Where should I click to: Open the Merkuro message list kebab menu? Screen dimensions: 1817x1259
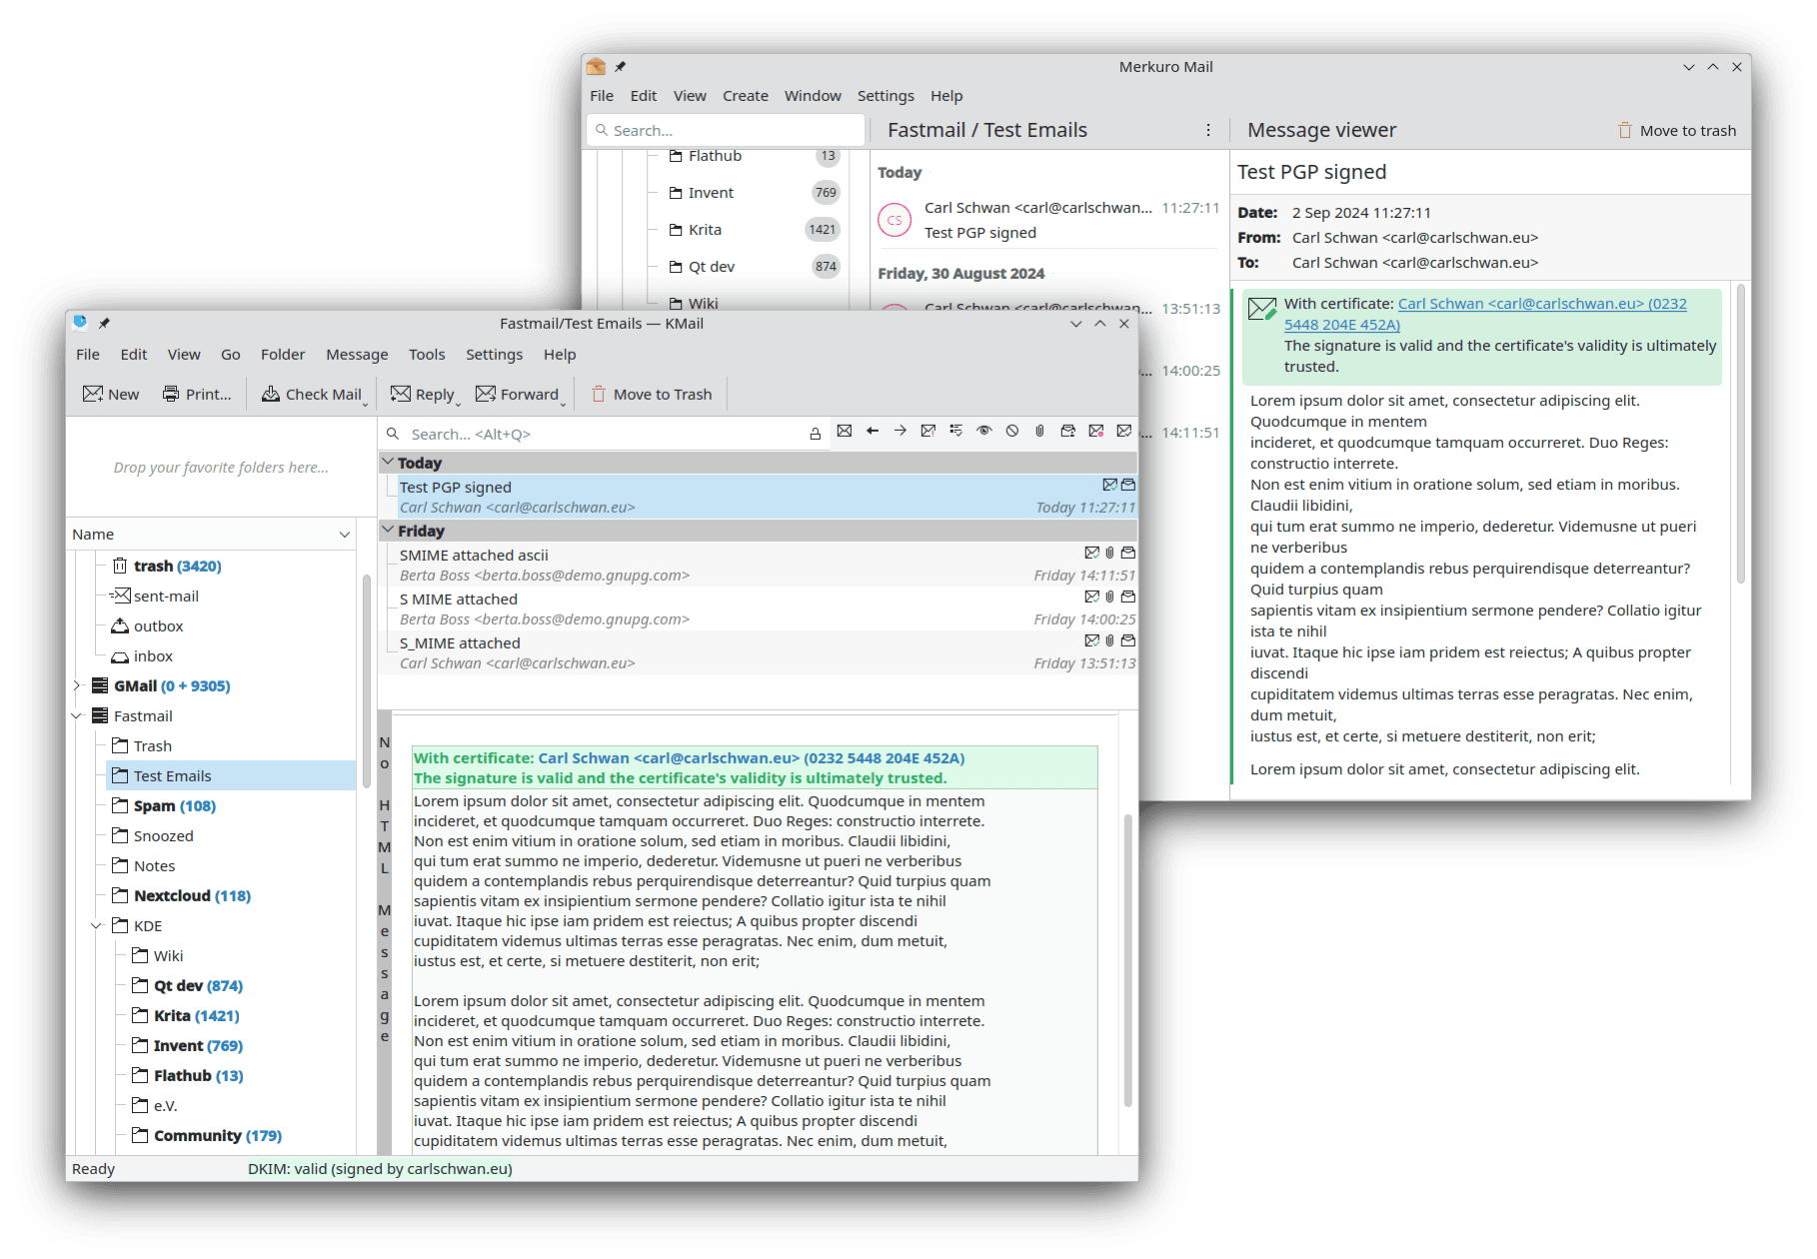(x=1208, y=130)
